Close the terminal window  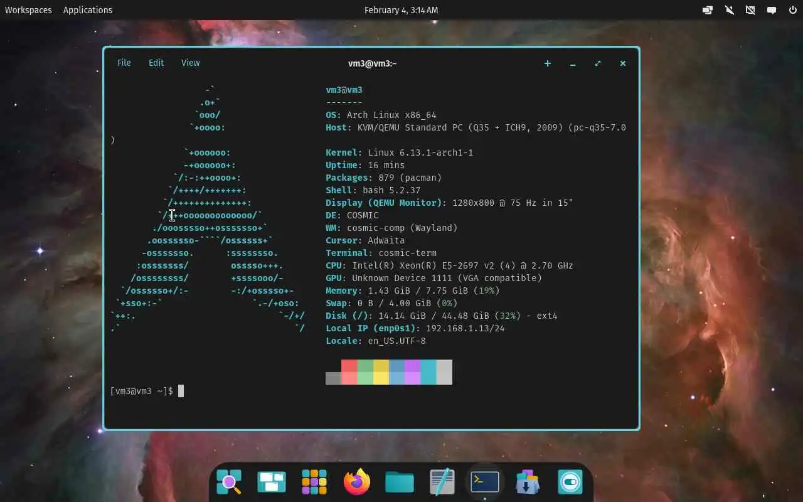(623, 63)
